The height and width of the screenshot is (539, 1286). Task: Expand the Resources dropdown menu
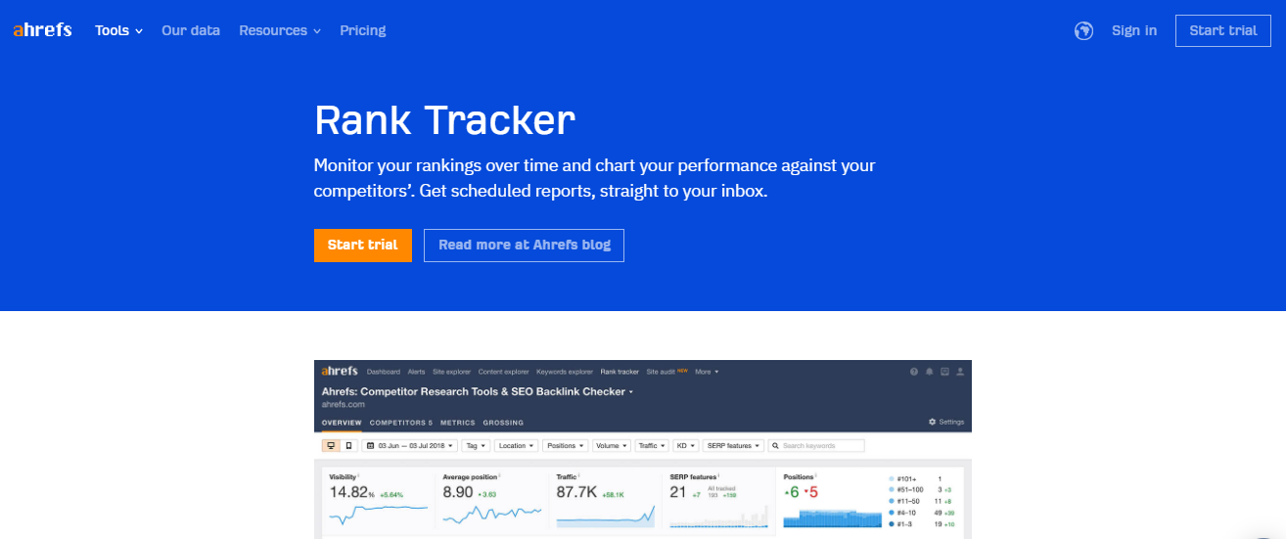(280, 30)
